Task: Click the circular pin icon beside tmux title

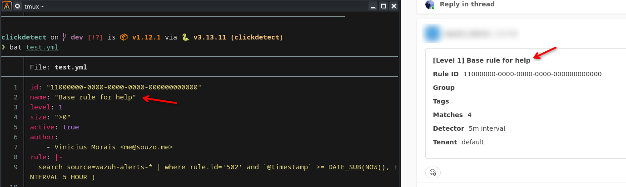Action: [17, 6]
